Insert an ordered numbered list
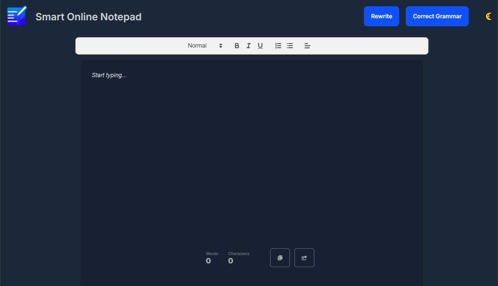The width and height of the screenshot is (498, 286). coord(278,46)
